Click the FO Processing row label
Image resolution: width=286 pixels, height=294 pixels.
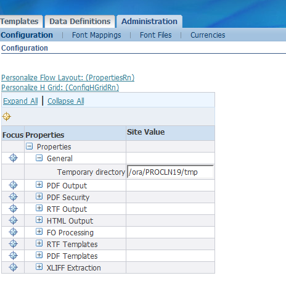click(70, 233)
